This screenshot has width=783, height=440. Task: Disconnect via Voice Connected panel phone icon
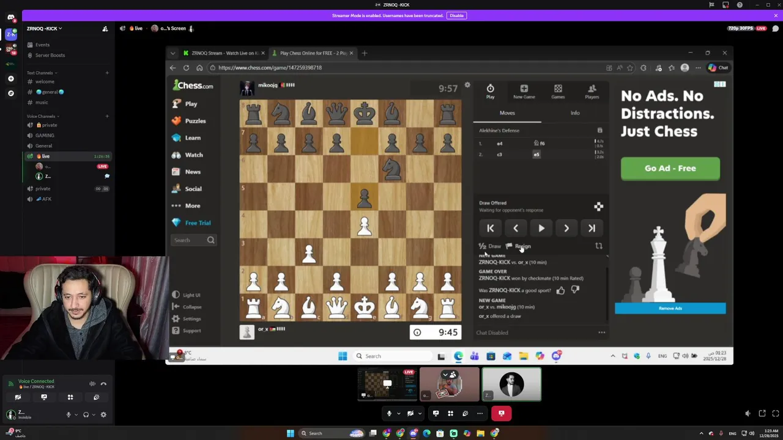tap(103, 384)
